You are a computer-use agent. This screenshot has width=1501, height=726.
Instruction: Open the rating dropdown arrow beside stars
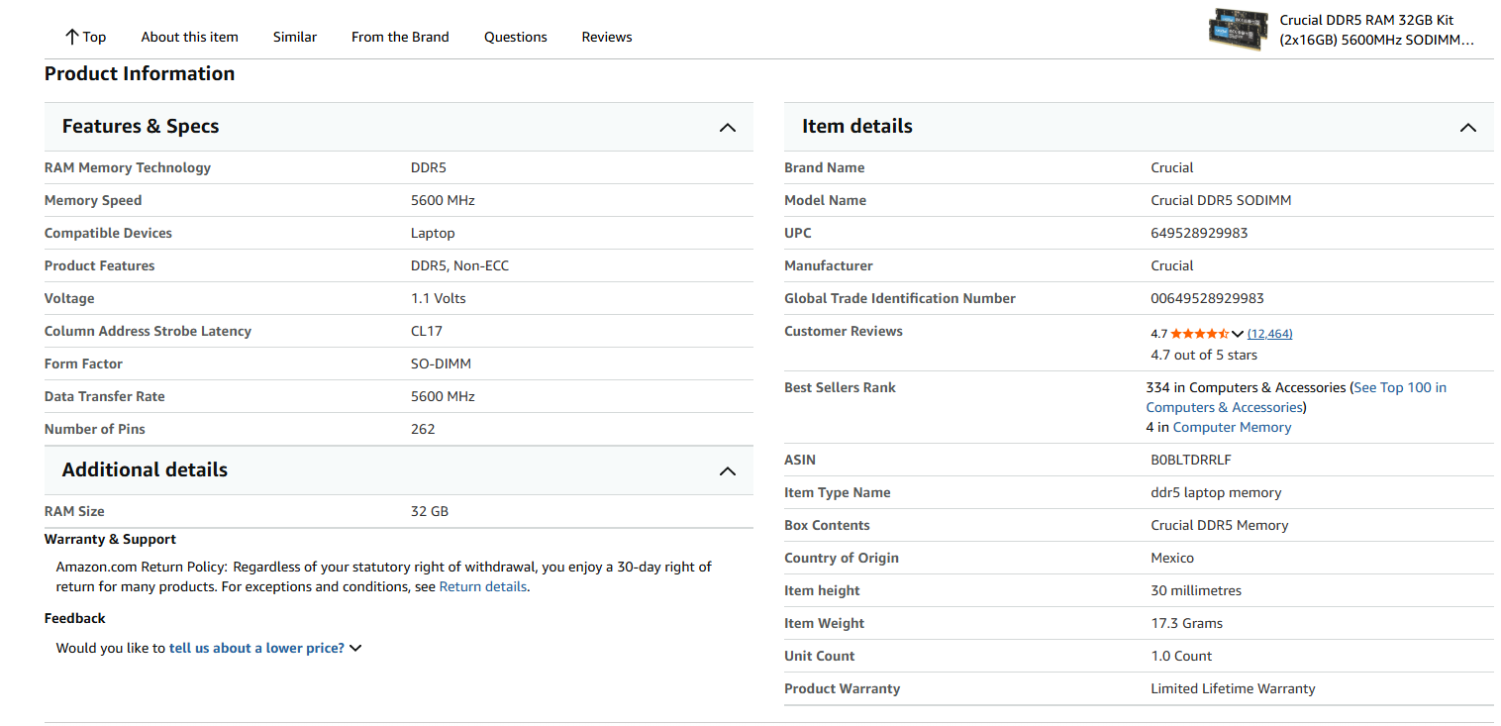tap(1237, 334)
